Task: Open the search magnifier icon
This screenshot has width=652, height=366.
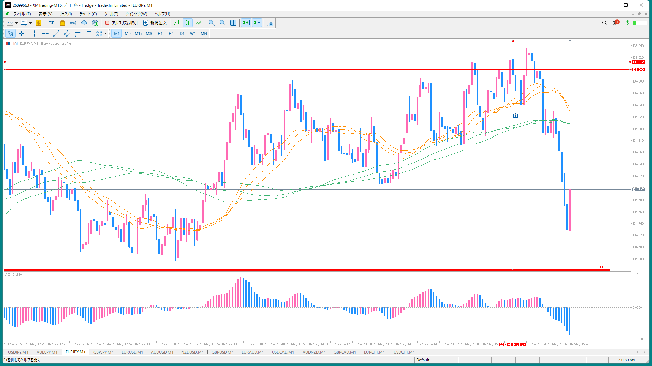Action: 604,23
